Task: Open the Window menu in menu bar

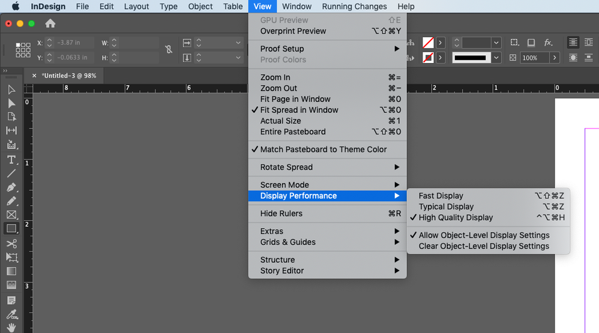Action: coord(296,7)
